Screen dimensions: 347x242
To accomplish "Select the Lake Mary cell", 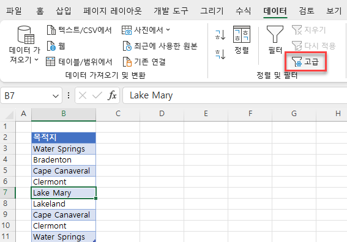I will 64,193.
